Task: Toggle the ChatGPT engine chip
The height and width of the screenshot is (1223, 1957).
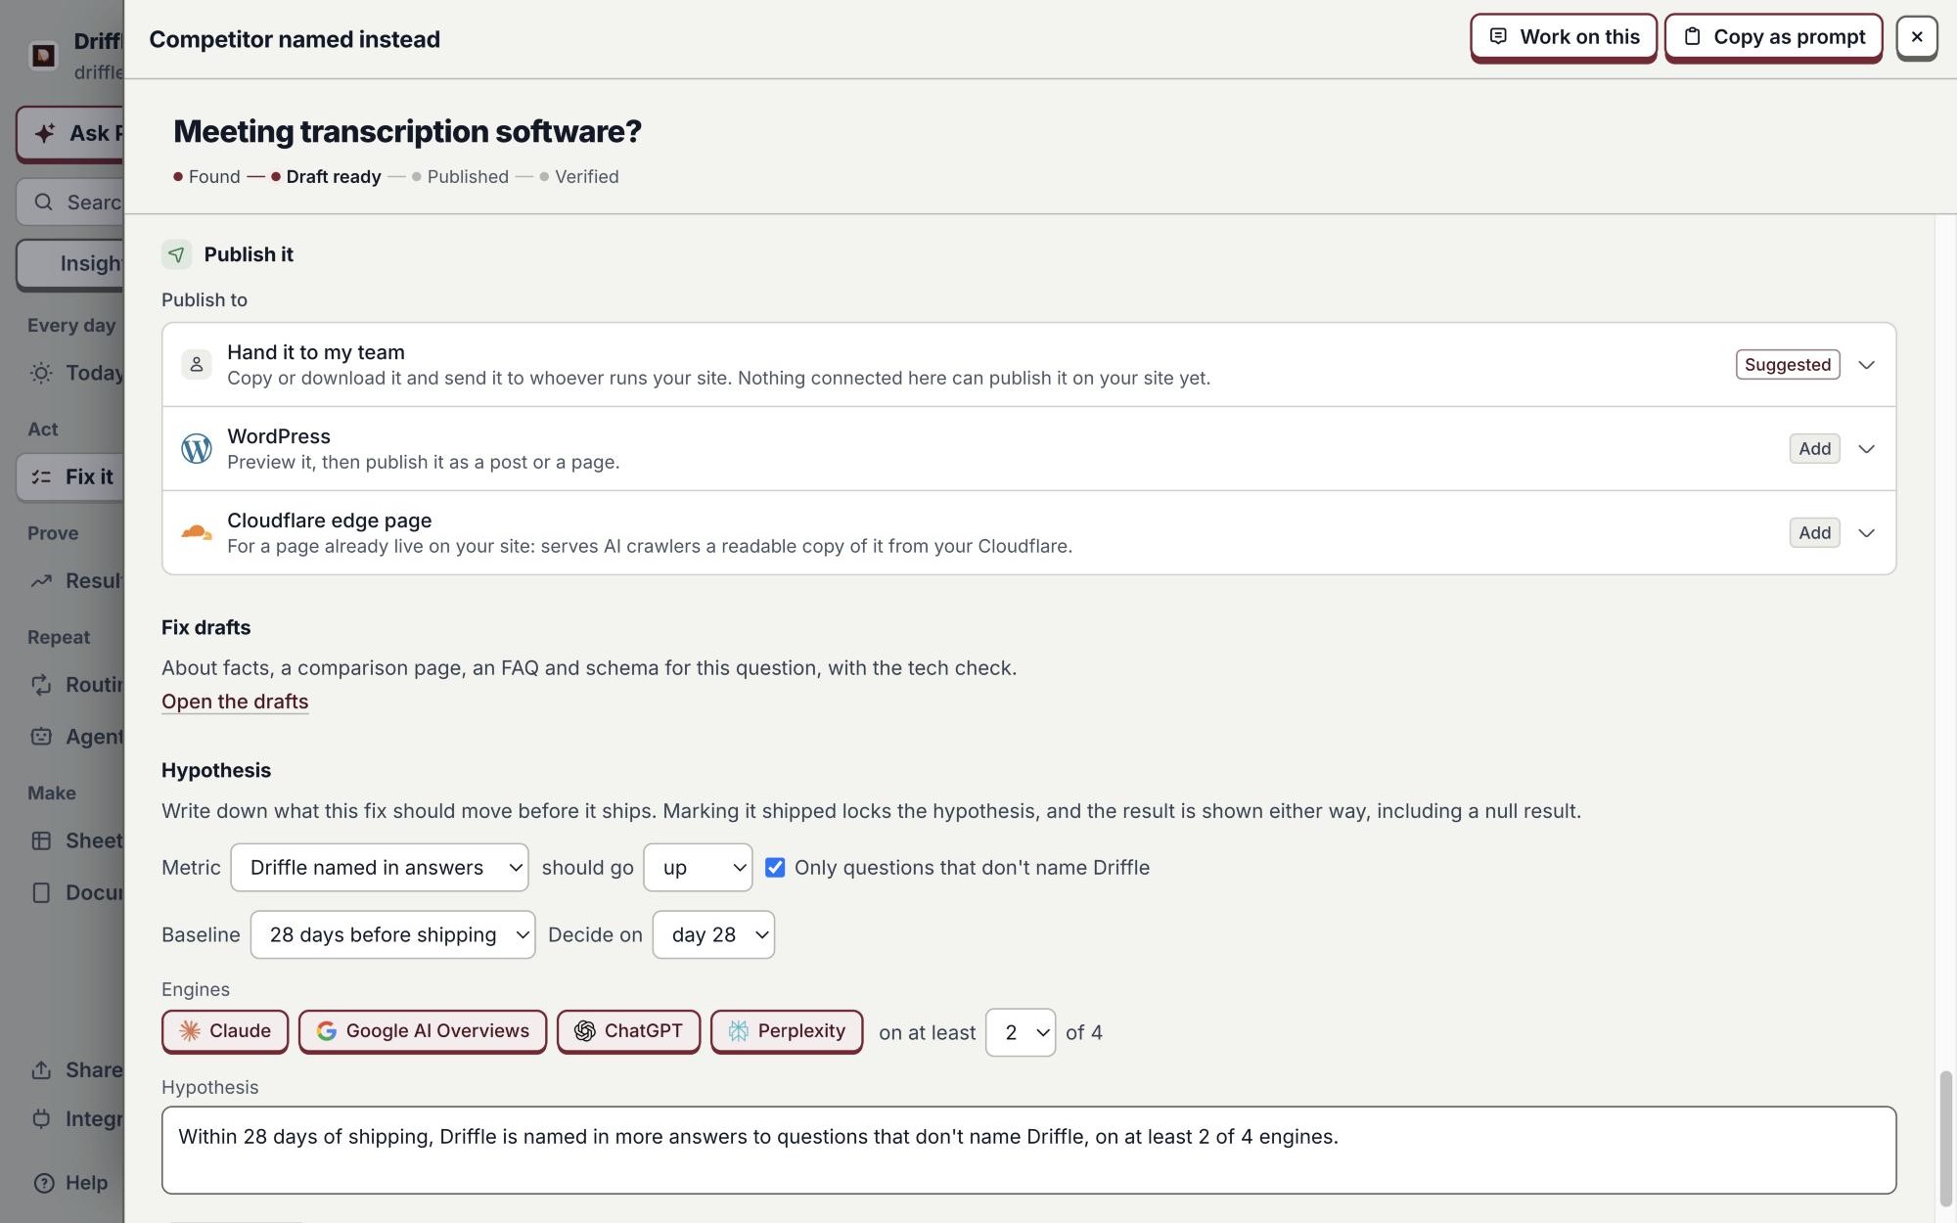Action: (628, 1031)
